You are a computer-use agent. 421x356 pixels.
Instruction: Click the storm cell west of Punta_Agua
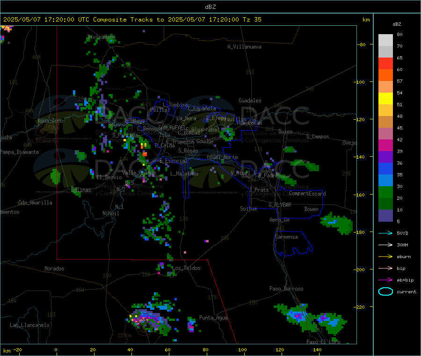tap(191, 324)
